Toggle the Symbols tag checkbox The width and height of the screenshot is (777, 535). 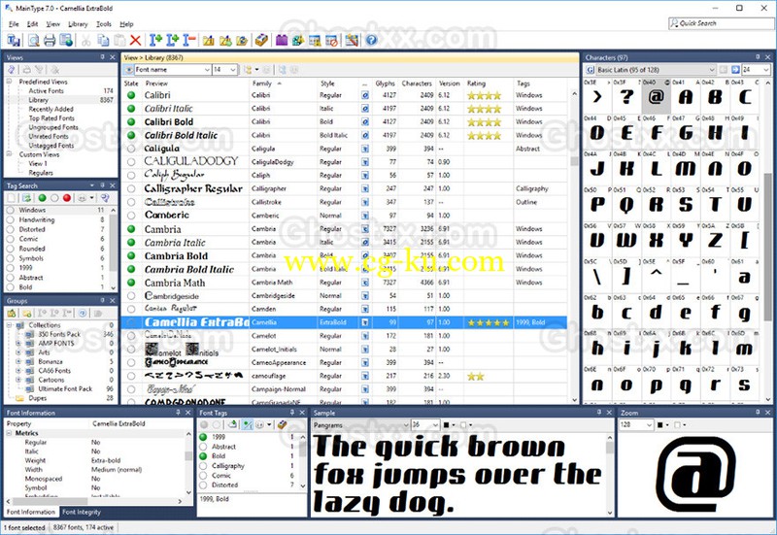coord(11,258)
